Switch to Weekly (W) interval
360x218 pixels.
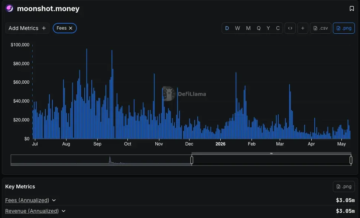(237, 28)
